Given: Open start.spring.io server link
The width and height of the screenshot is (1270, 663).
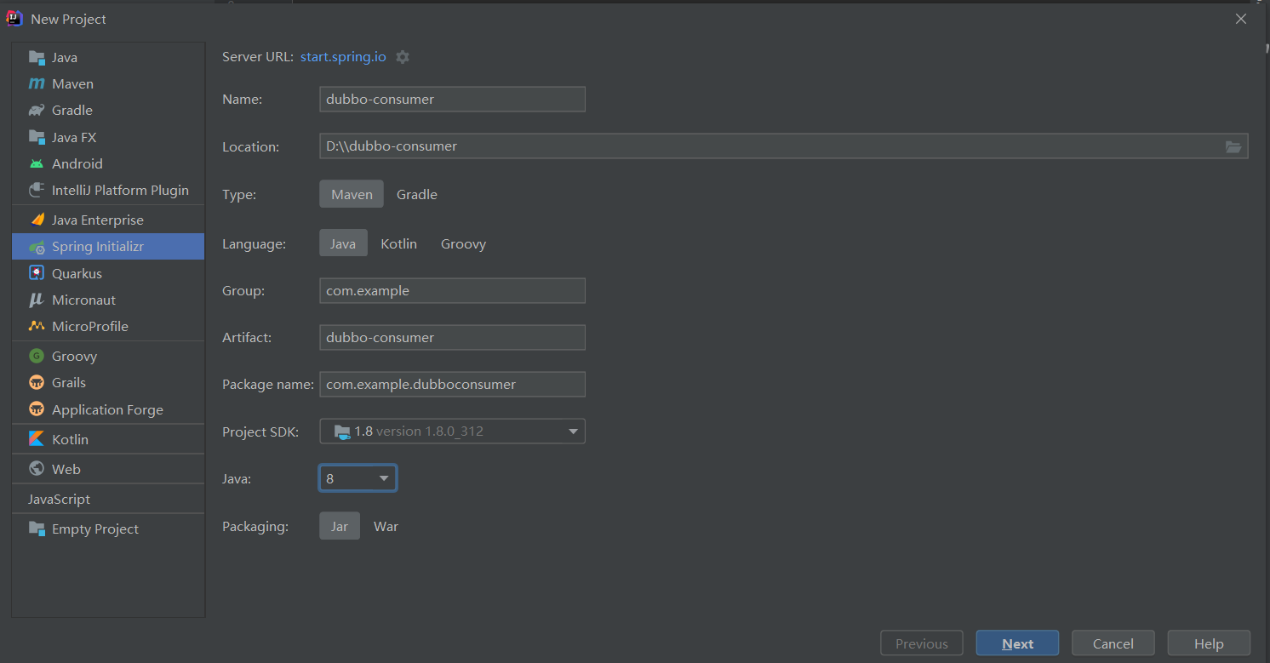Looking at the screenshot, I should click(343, 57).
